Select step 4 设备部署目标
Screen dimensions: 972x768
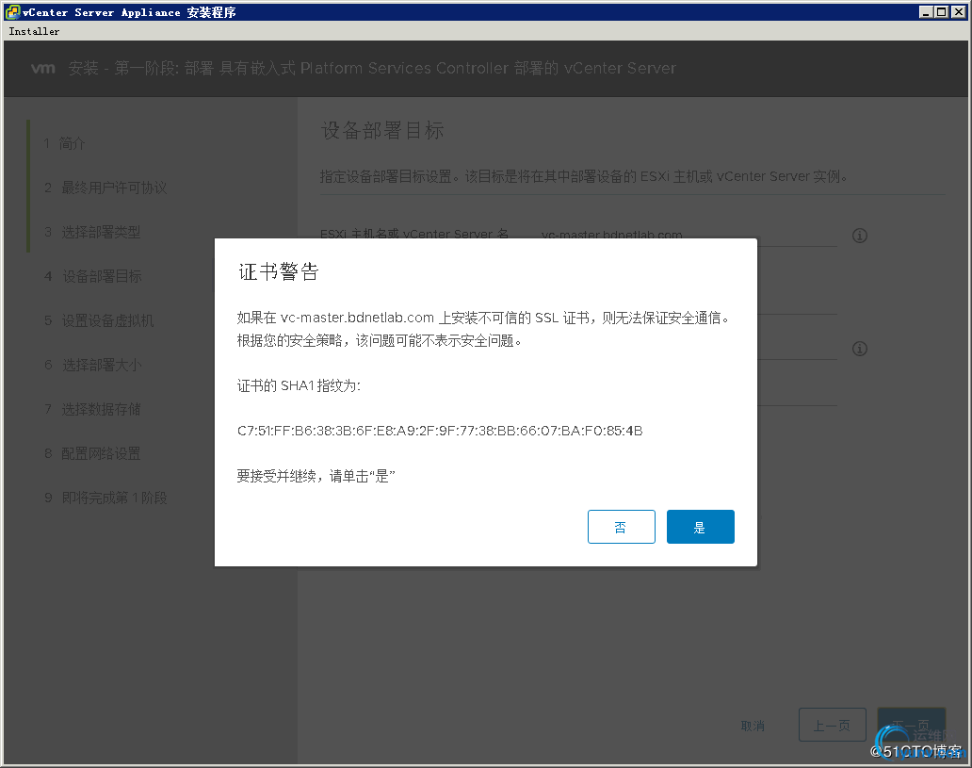click(x=93, y=276)
